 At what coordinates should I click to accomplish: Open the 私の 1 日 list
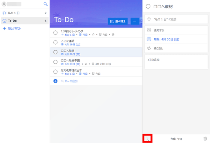click(25, 13)
